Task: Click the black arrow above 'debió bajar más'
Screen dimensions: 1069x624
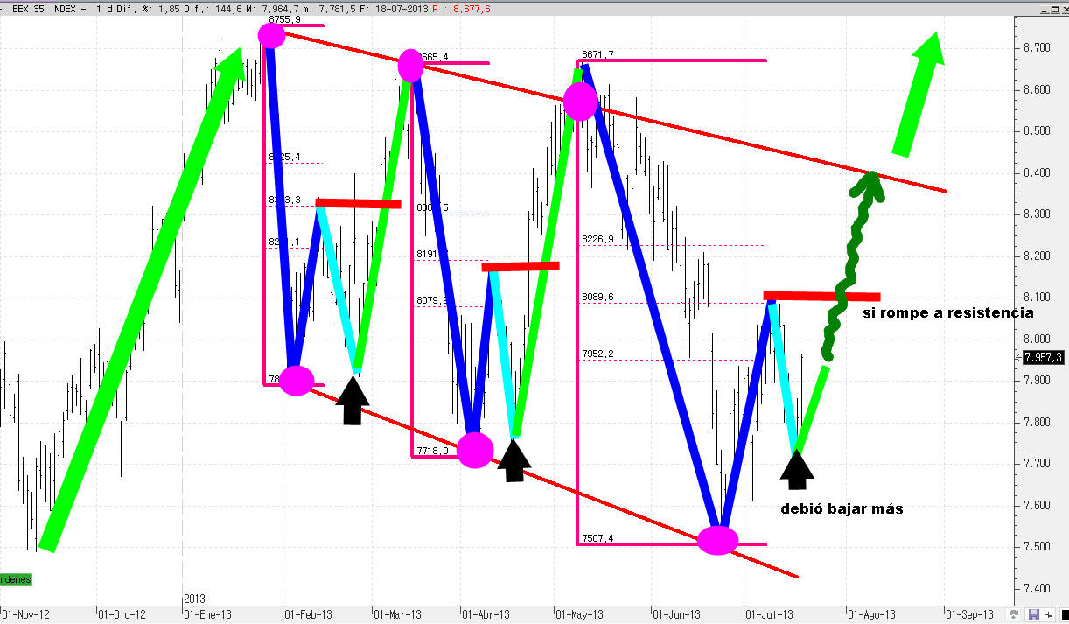Action: click(796, 469)
